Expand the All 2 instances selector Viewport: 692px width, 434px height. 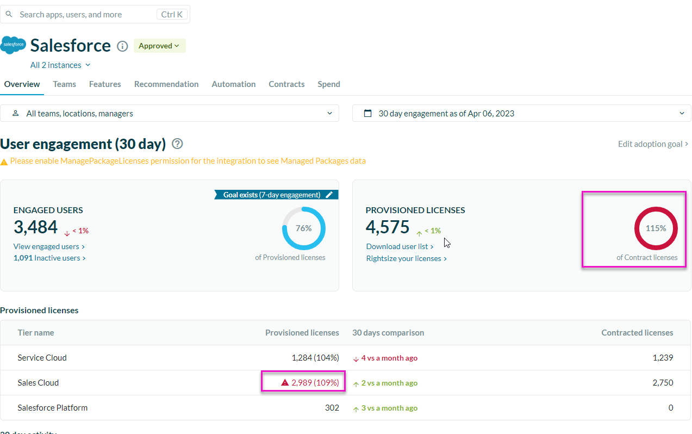click(60, 65)
